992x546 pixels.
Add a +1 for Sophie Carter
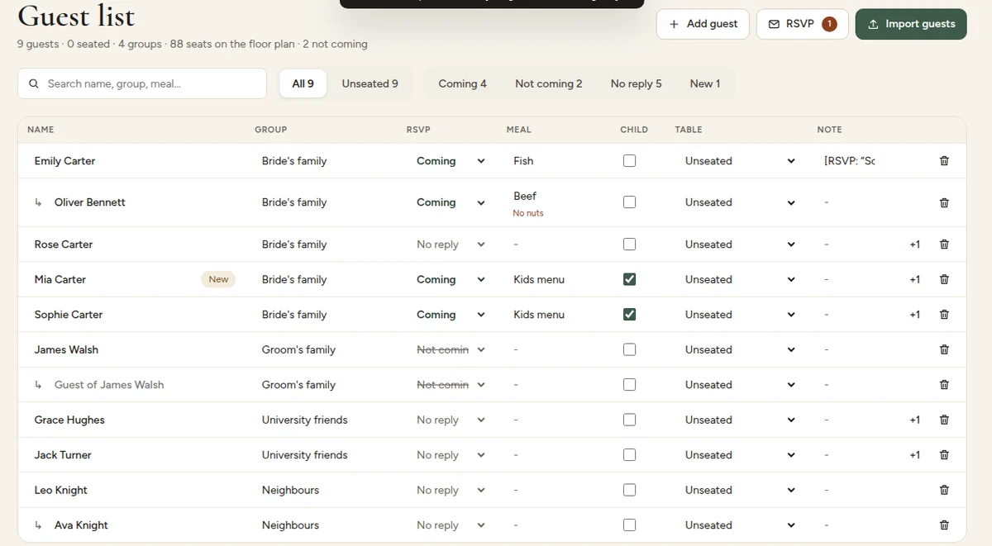pos(914,315)
